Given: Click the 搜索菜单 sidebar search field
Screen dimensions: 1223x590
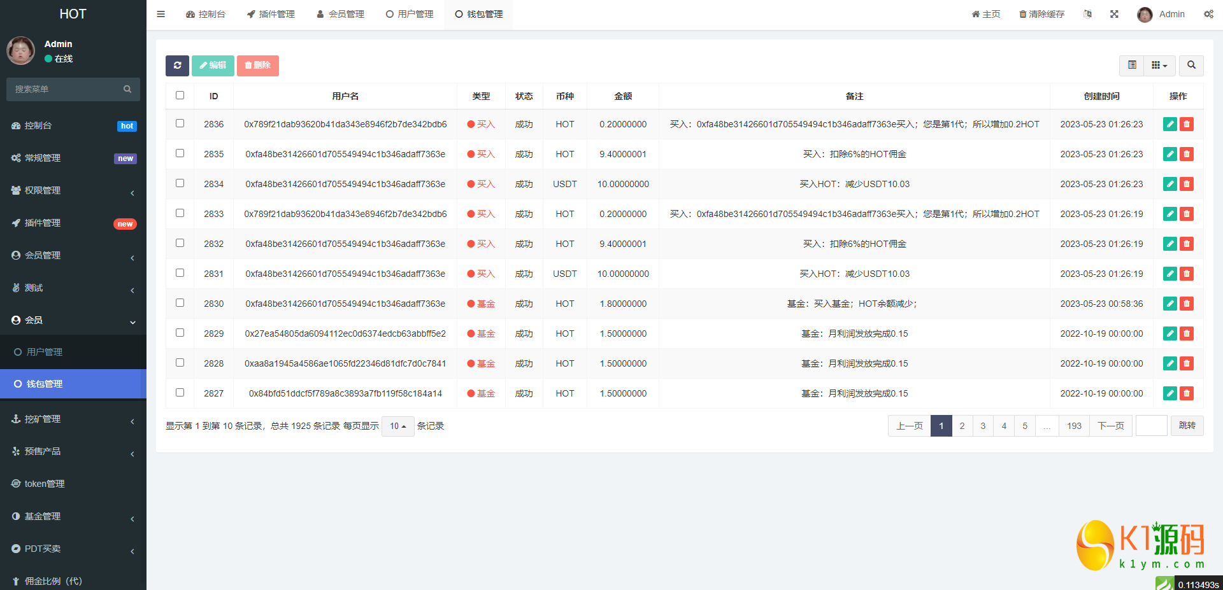Looking at the screenshot, I should [x=67, y=89].
